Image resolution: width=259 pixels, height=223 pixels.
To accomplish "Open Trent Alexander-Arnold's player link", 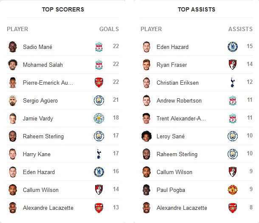I will pos(181,119).
